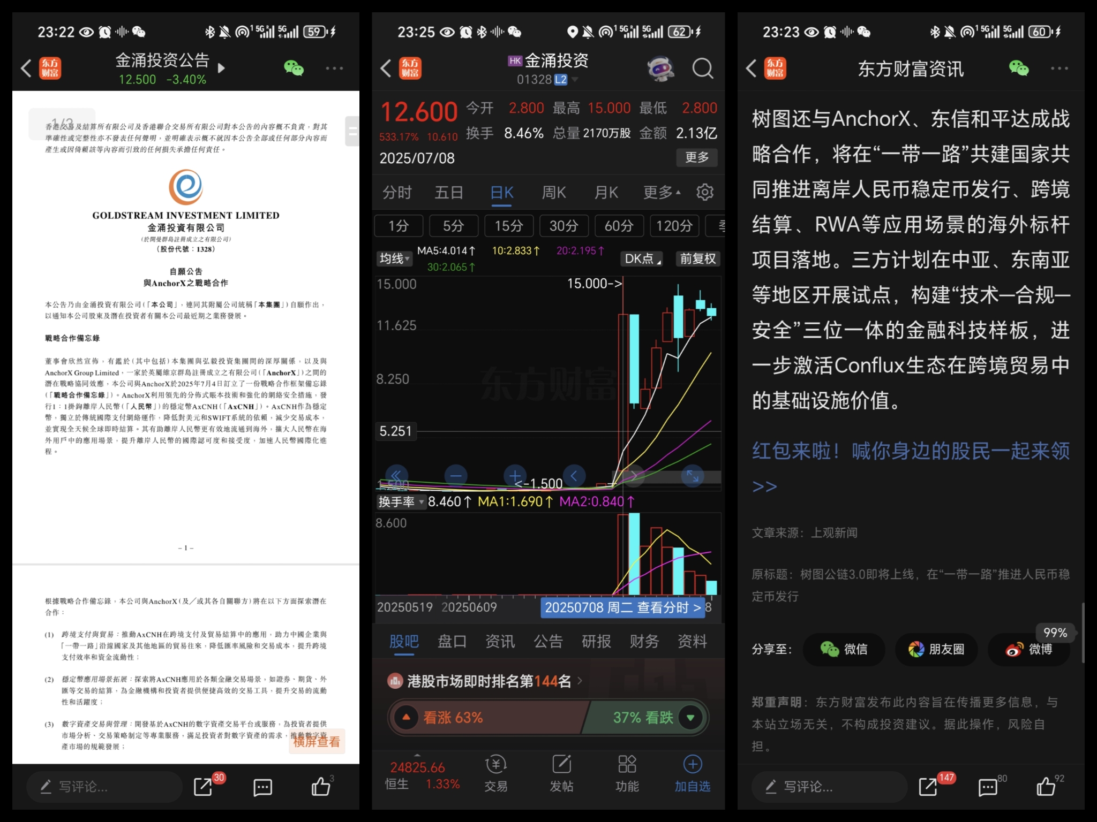Switch to 月K chart tab
The width and height of the screenshot is (1097, 822).
pos(606,192)
